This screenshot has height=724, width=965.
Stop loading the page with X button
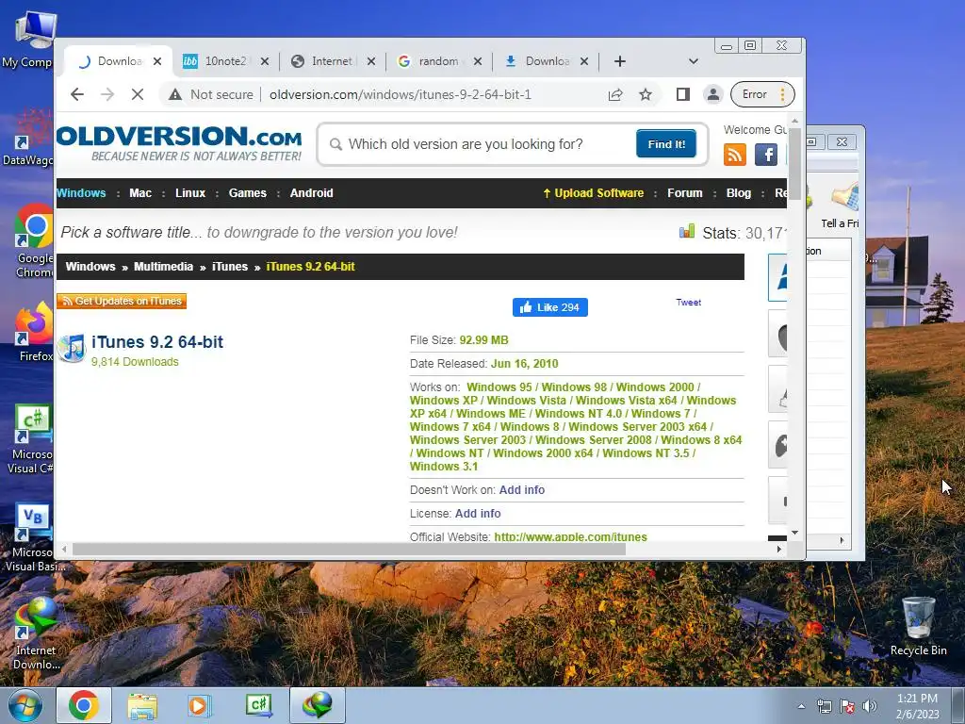coord(138,94)
